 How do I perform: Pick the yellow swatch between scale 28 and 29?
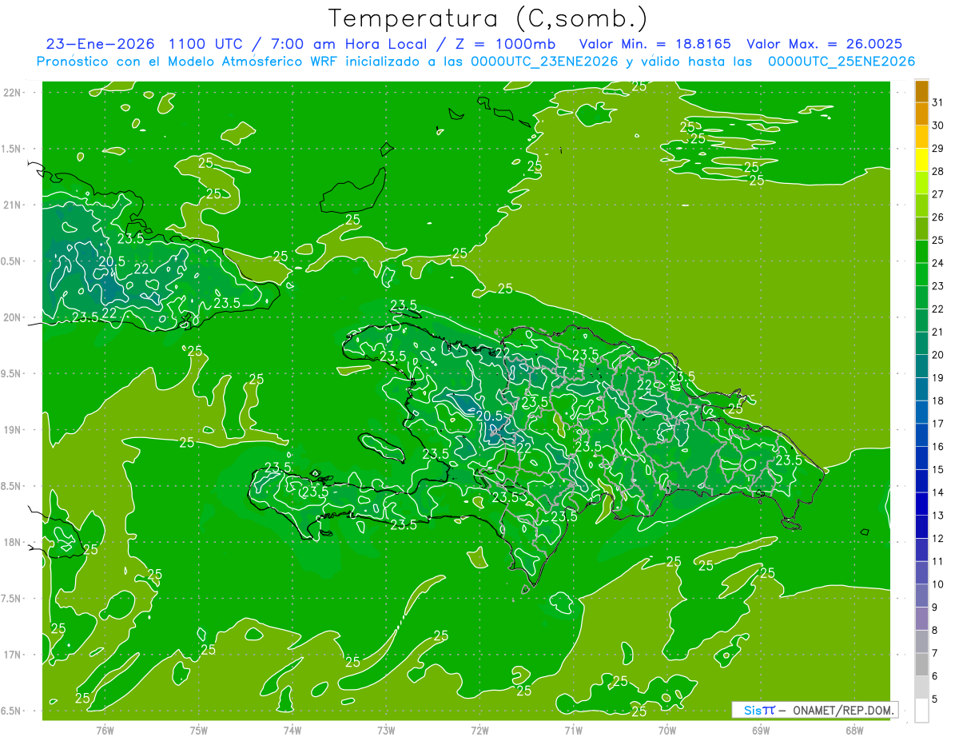[921, 160]
